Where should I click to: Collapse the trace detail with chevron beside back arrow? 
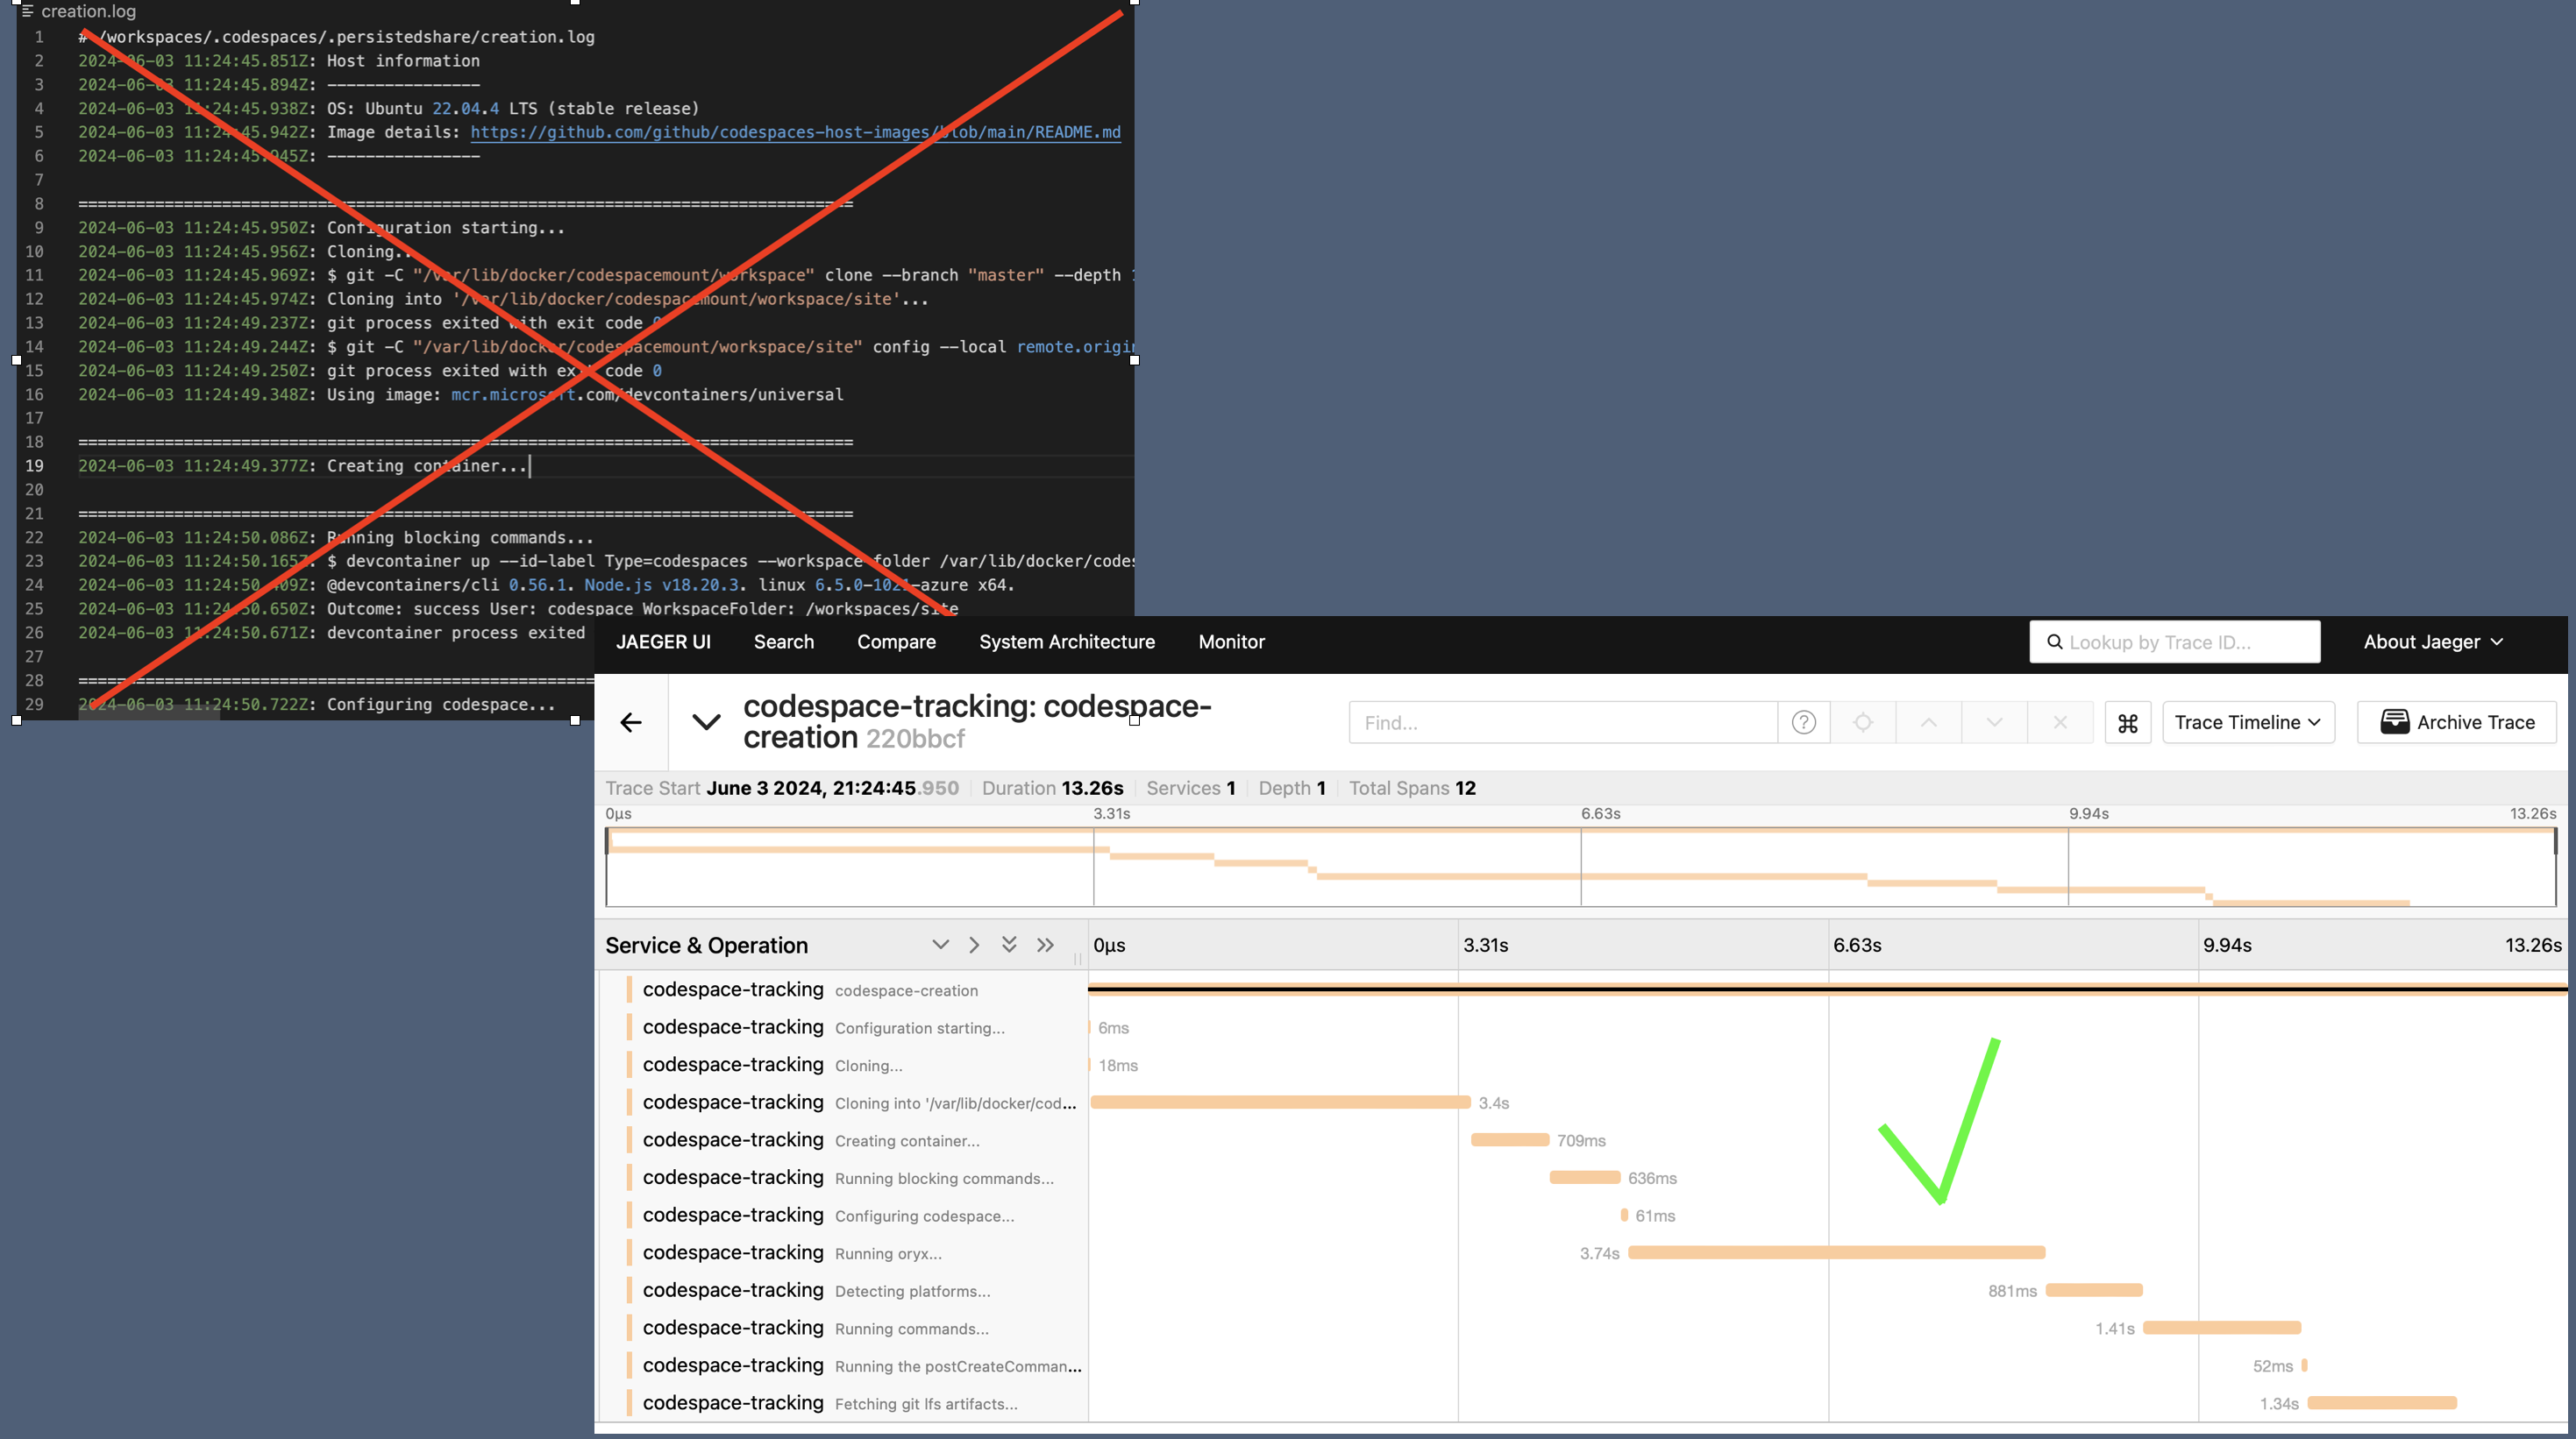(x=706, y=721)
